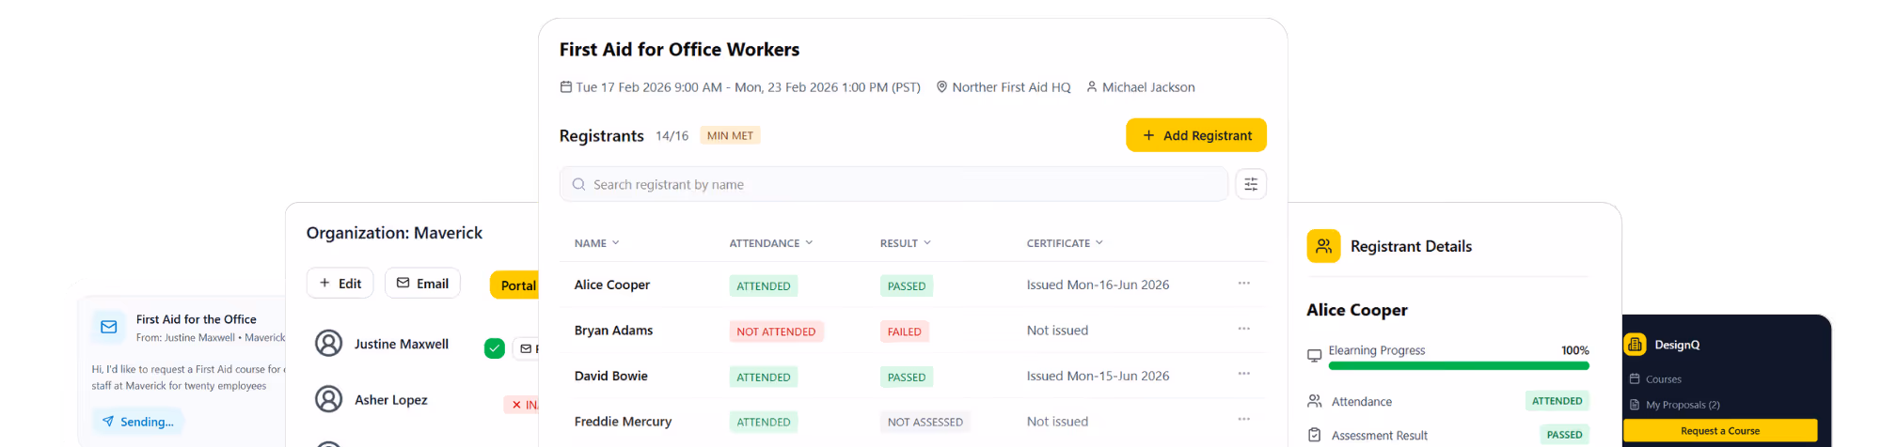Click the Edit button in Organization Maverick panel
The image size is (1881, 447).
coord(340,283)
